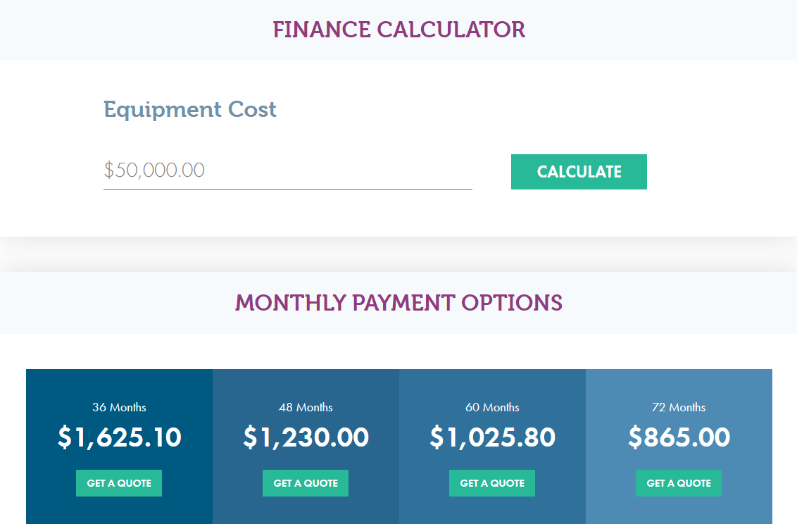
Task: Click GET A QUOTE under 60 Months
Action: click(x=491, y=482)
